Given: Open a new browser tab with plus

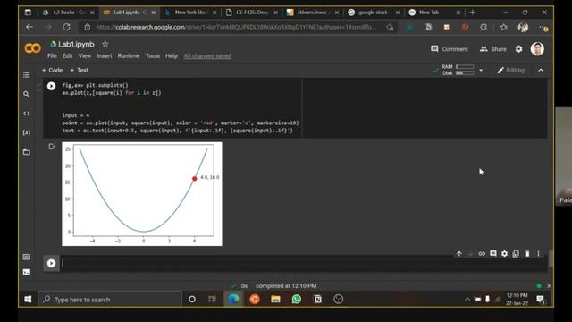Looking at the screenshot, I should [x=473, y=13].
